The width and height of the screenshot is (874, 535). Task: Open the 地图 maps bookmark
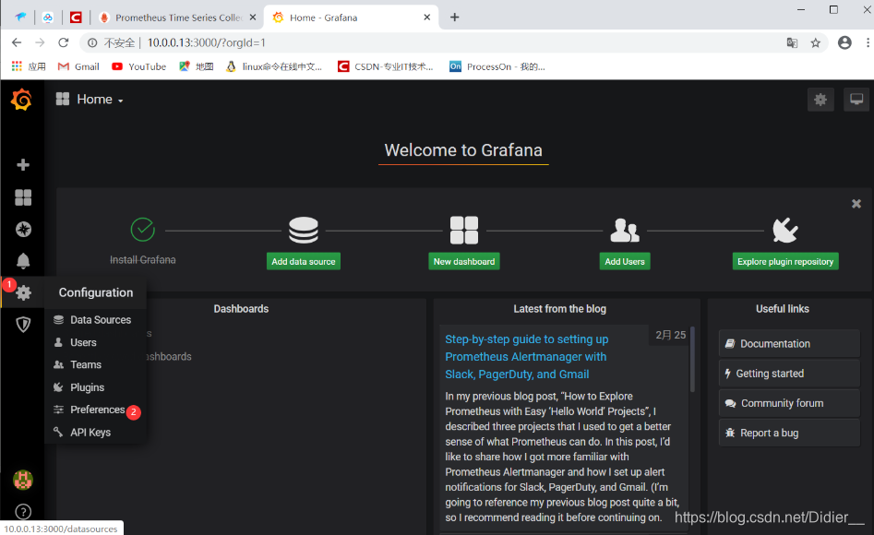[x=197, y=66]
